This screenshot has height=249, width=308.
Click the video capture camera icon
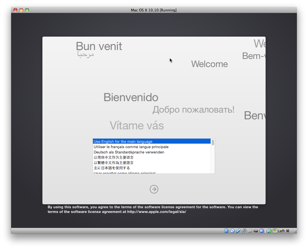tap(256, 231)
